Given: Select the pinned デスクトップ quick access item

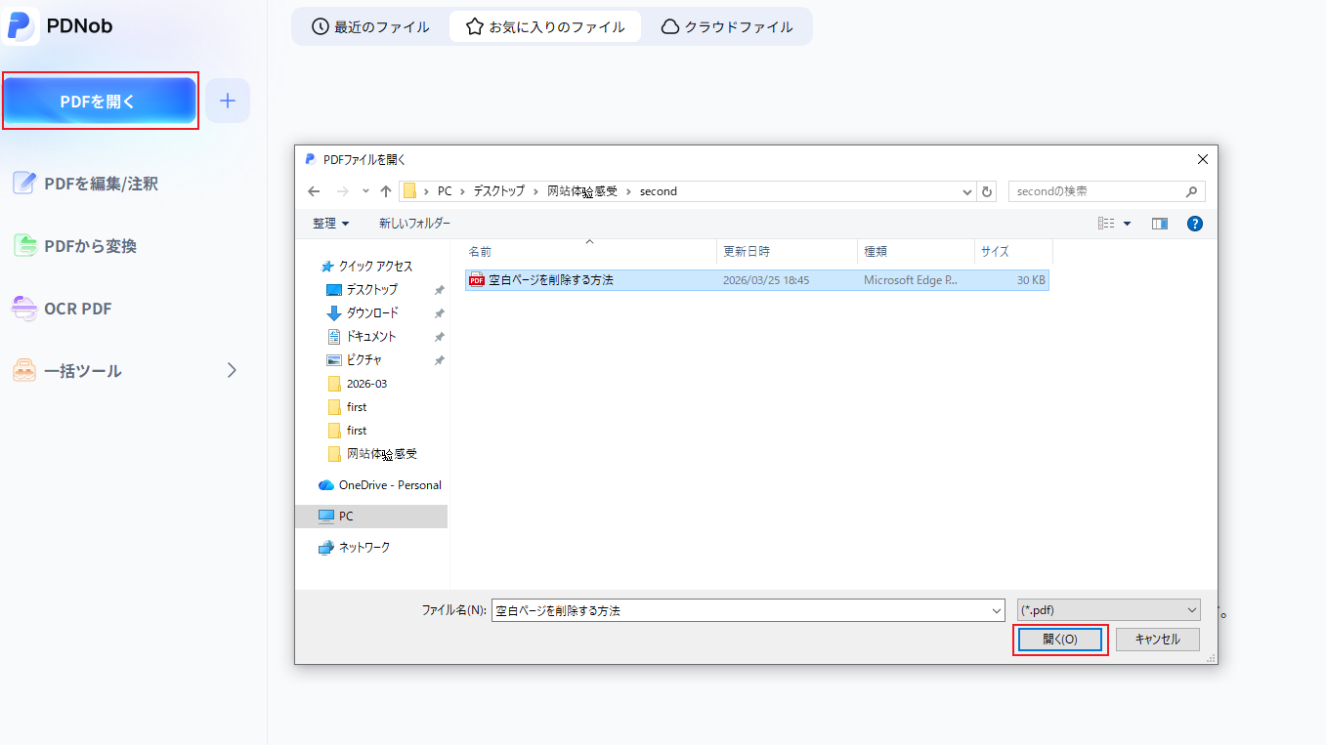Looking at the screenshot, I should (367, 289).
